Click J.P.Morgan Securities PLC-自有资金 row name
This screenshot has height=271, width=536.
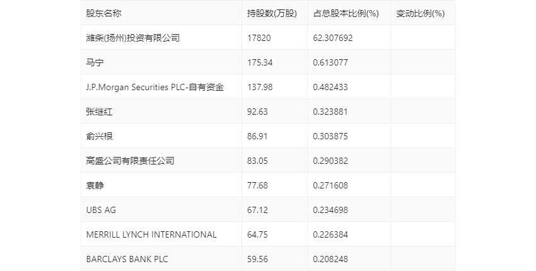point(155,87)
